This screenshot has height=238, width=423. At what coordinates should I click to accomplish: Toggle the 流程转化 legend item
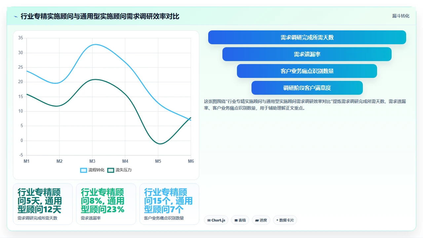click(93, 170)
